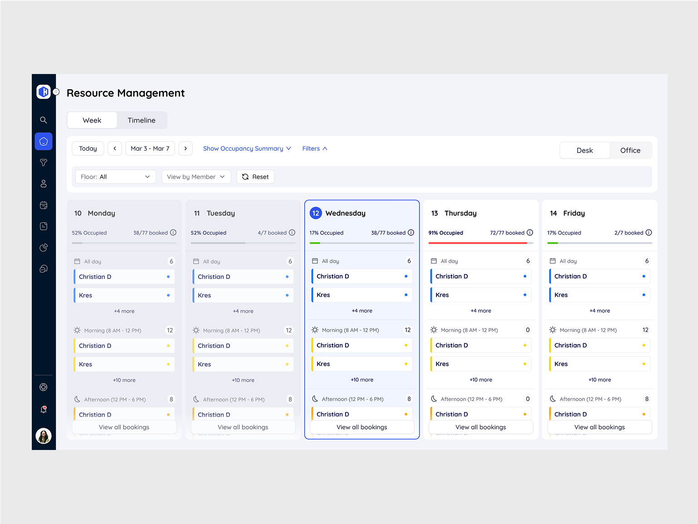Select the active home workspace sidebar icon

(44, 141)
